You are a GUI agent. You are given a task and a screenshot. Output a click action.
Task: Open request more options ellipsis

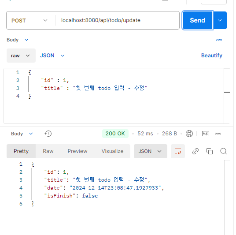219,40
